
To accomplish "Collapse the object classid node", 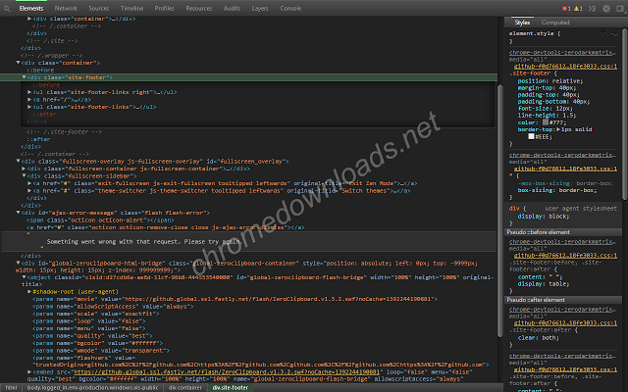I will [x=24, y=276].
